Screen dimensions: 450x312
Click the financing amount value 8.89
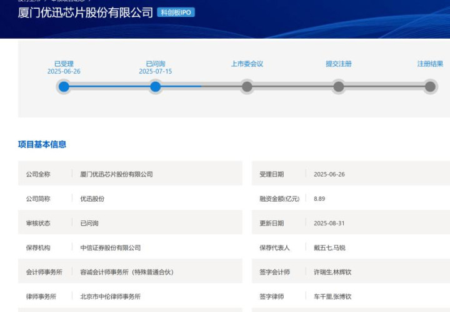319,198
